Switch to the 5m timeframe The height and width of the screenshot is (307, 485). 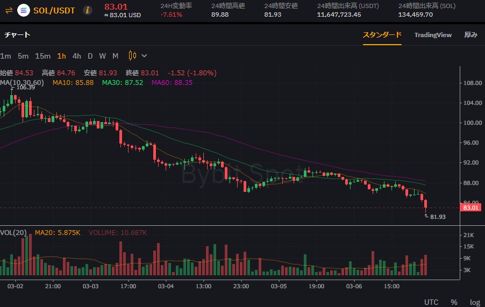[23, 56]
